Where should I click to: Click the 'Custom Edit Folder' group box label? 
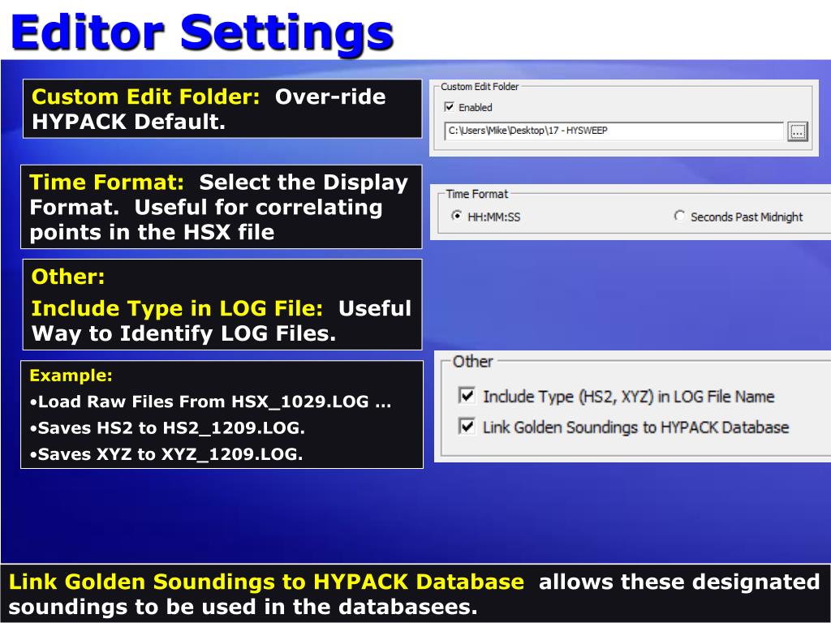click(x=480, y=87)
